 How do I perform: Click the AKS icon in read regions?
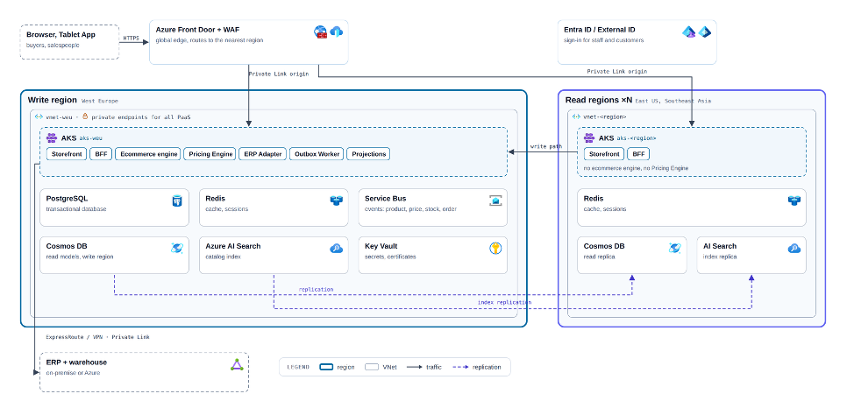coord(589,138)
